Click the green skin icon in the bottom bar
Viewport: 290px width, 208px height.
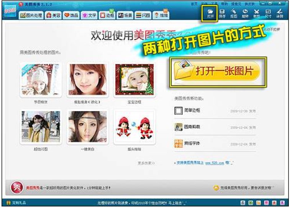tap(251, 203)
